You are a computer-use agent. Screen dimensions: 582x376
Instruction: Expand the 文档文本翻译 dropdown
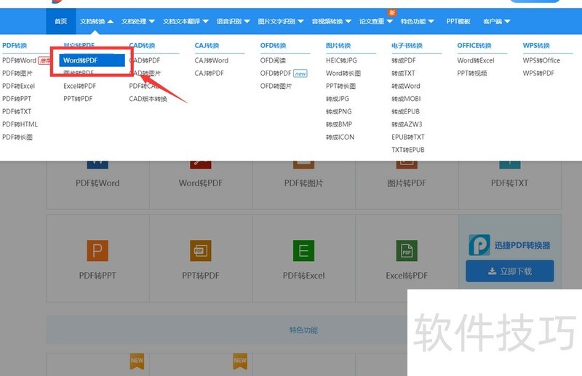coord(186,22)
